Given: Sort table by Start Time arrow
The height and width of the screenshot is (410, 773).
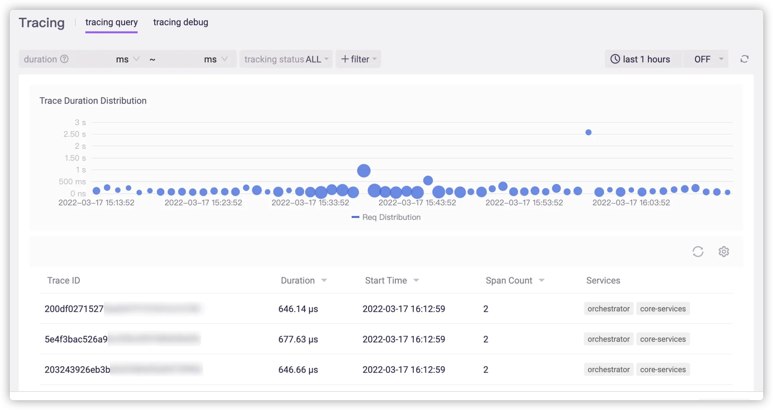Looking at the screenshot, I should coord(416,280).
